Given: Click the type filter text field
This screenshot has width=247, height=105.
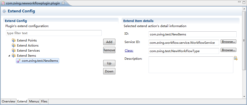Looking at the screenshot, I should (54, 33).
